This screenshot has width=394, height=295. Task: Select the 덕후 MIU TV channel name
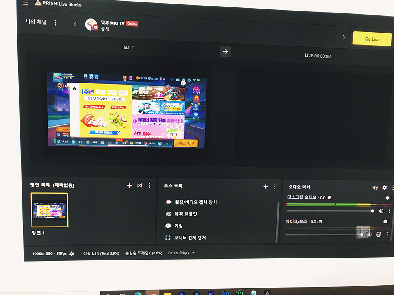(113, 23)
